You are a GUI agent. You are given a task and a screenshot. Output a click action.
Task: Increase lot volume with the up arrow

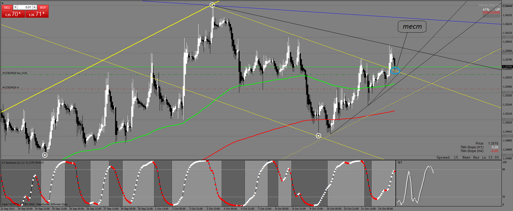point(35,7)
